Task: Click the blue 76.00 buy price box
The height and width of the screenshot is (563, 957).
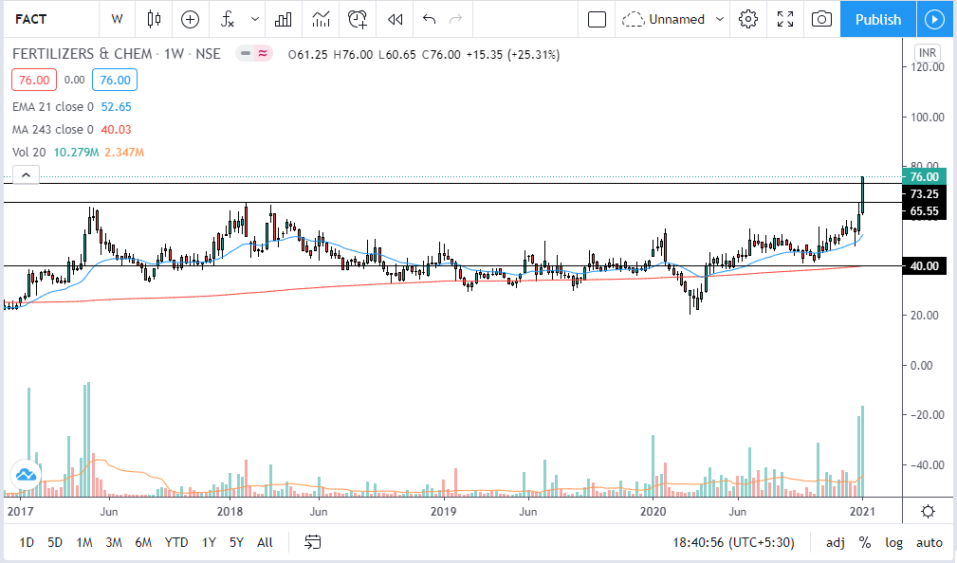Action: click(115, 80)
